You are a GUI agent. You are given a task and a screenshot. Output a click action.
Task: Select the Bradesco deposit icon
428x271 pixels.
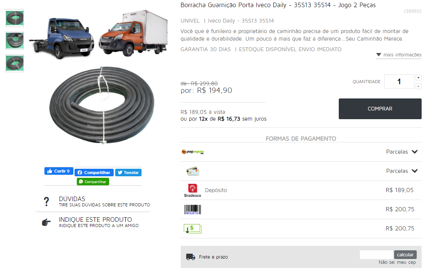point(193,190)
